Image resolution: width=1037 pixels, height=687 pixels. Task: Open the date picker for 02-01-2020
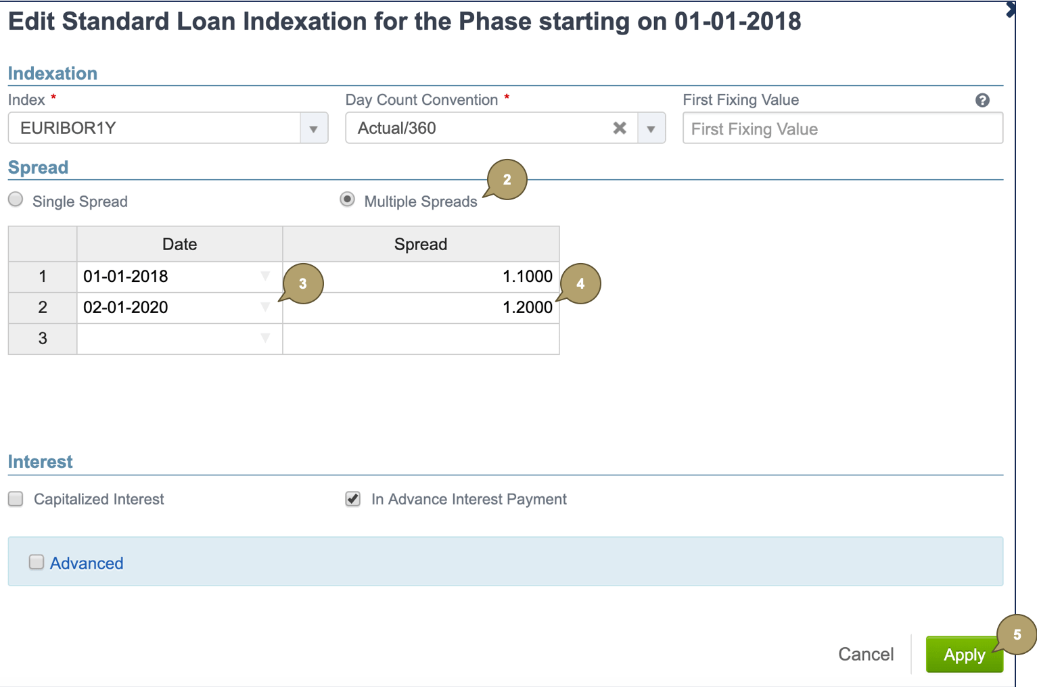point(265,307)
